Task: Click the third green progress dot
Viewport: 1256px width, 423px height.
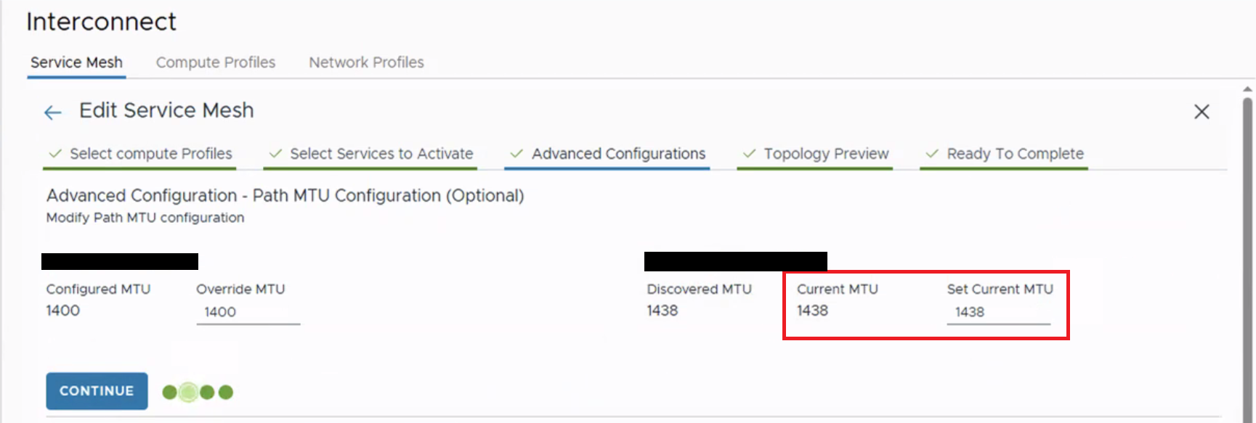Action: [207, 393]
